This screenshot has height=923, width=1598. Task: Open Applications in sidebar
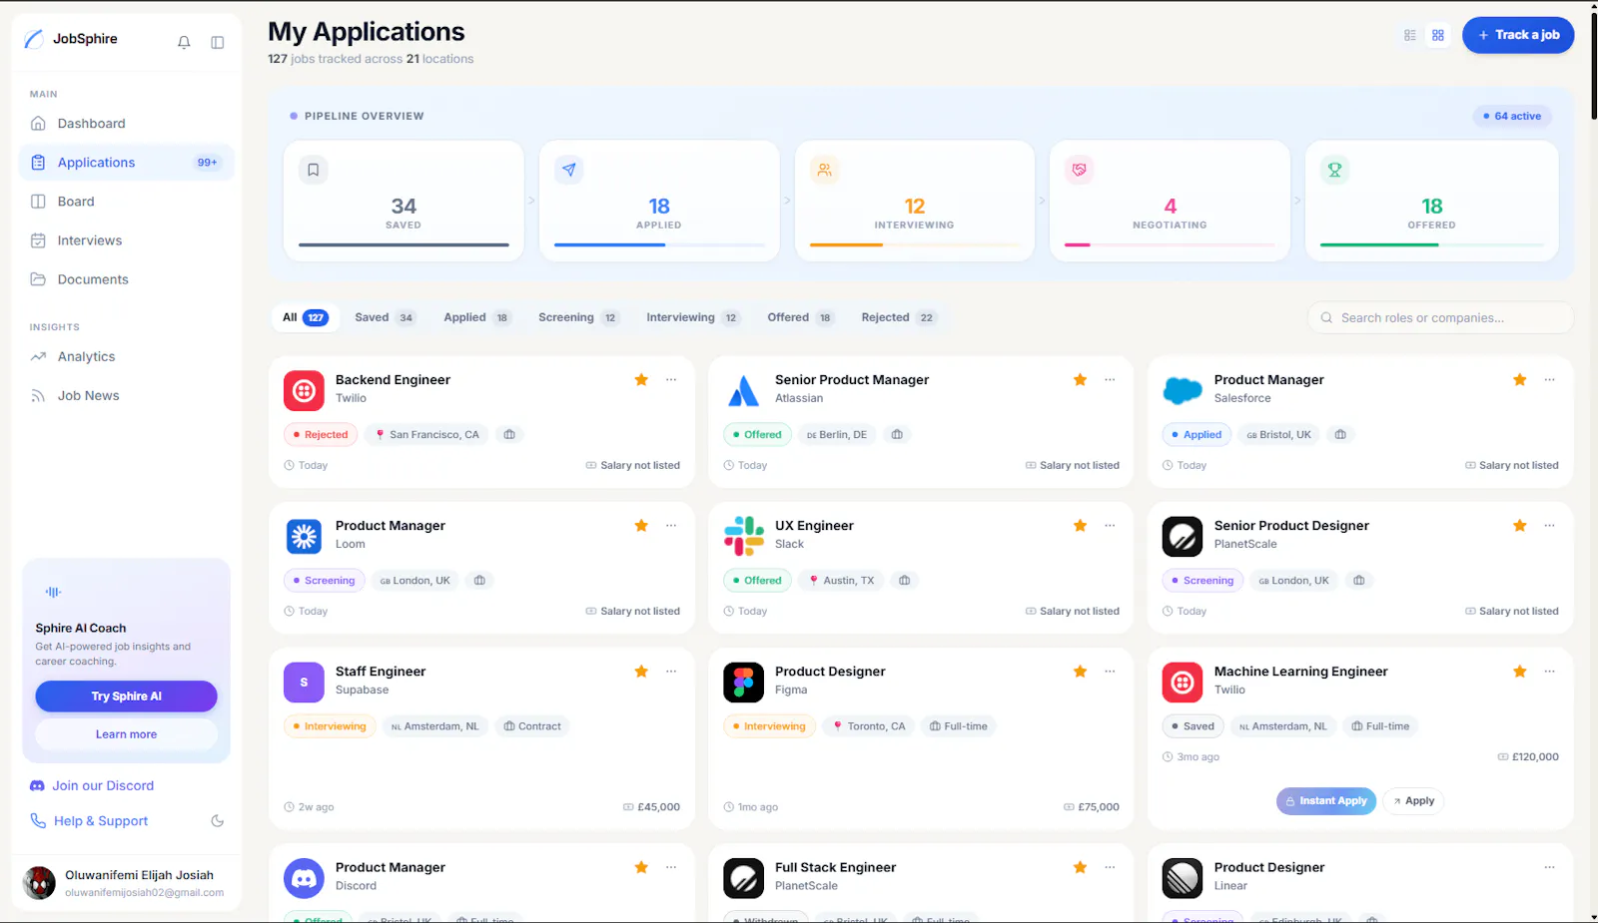coord(127,163)
